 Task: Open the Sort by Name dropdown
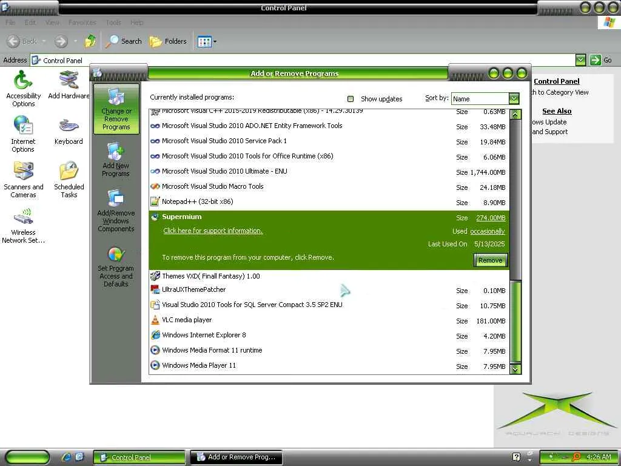[x=514, y=99]
